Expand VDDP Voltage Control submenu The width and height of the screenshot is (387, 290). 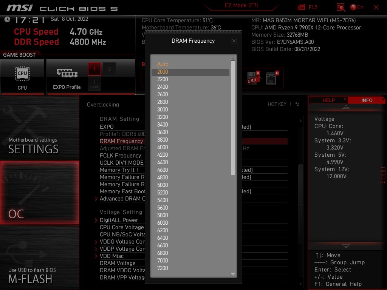(122, 249)
